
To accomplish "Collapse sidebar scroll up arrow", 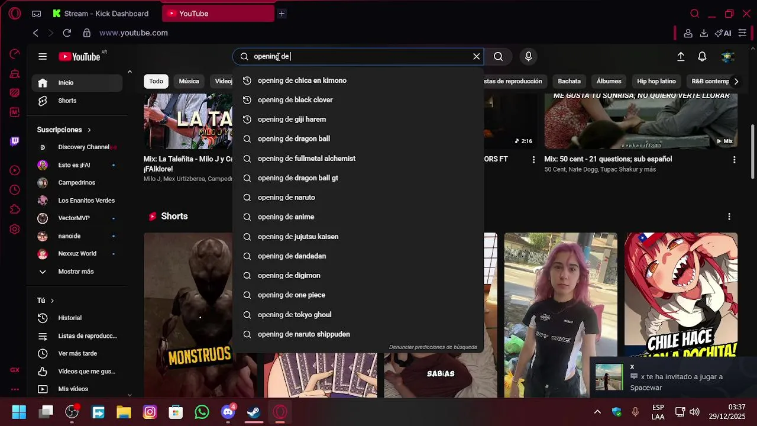I will point(130,72).
